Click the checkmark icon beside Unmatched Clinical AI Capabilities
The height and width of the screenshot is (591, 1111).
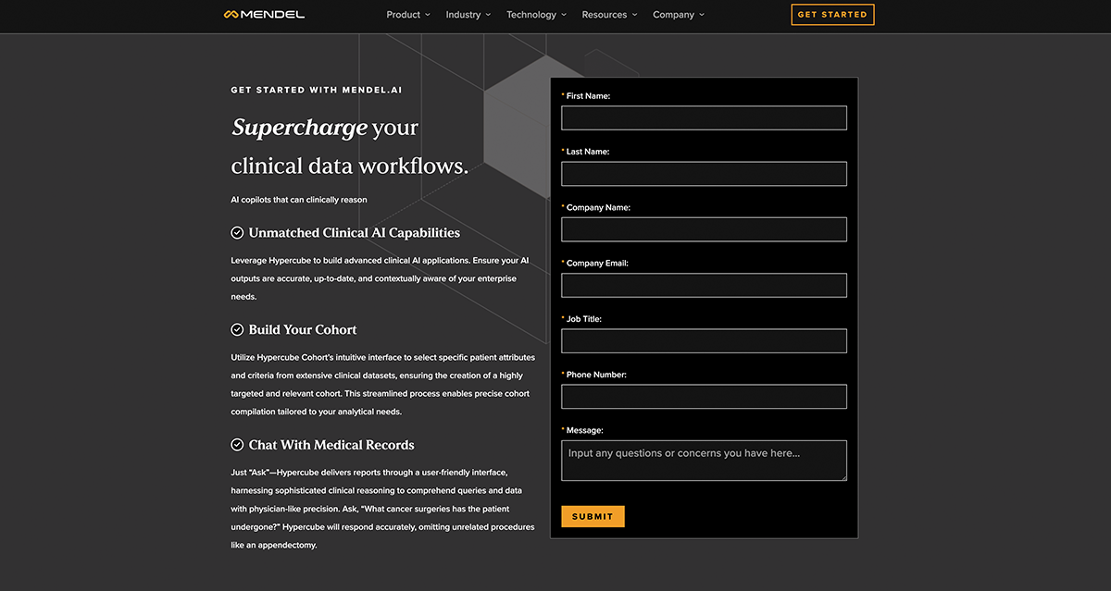click(x=237, y=233)
